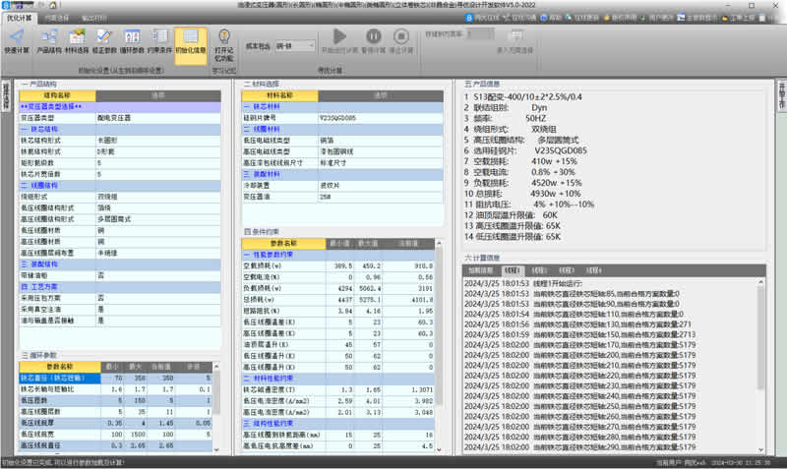The width and height of the screenshot is (787, 469).
Task: Click the greyed import-scheme table icon
Action: click(x=515, y=36)
